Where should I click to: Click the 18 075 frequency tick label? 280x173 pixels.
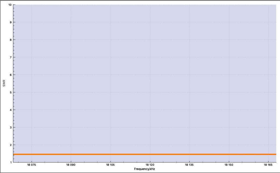click(x=31, y=165)
